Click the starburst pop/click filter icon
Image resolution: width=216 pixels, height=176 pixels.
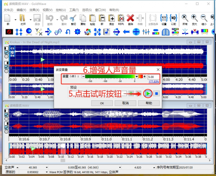pos(185,32)
